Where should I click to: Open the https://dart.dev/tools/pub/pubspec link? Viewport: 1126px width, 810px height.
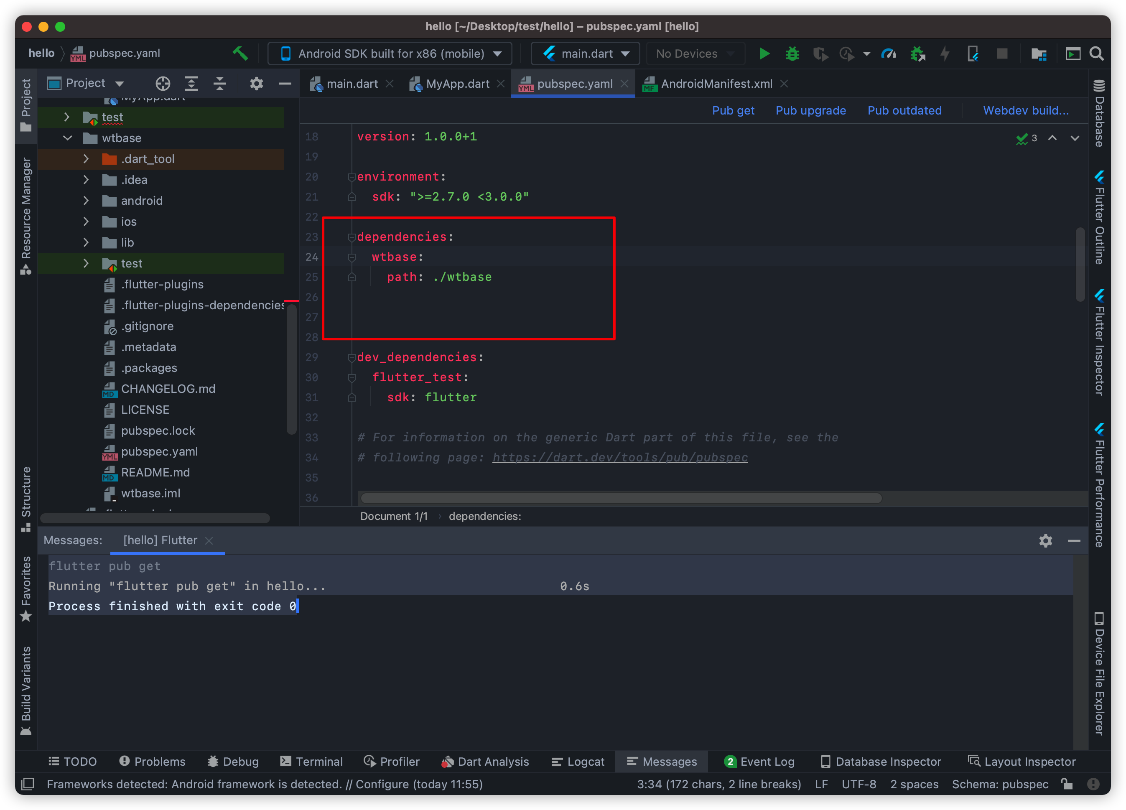tap(622, 457)
